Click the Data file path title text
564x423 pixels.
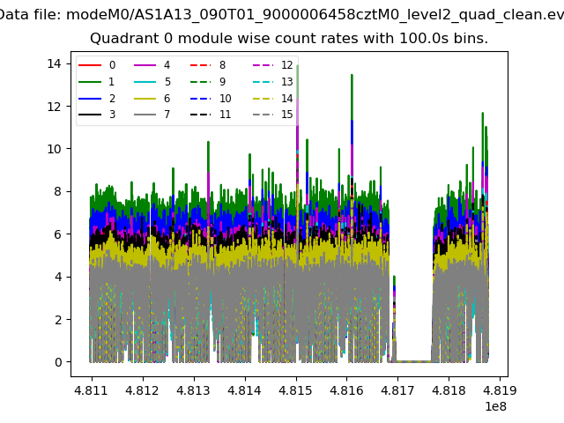click(x=282, y=15)
